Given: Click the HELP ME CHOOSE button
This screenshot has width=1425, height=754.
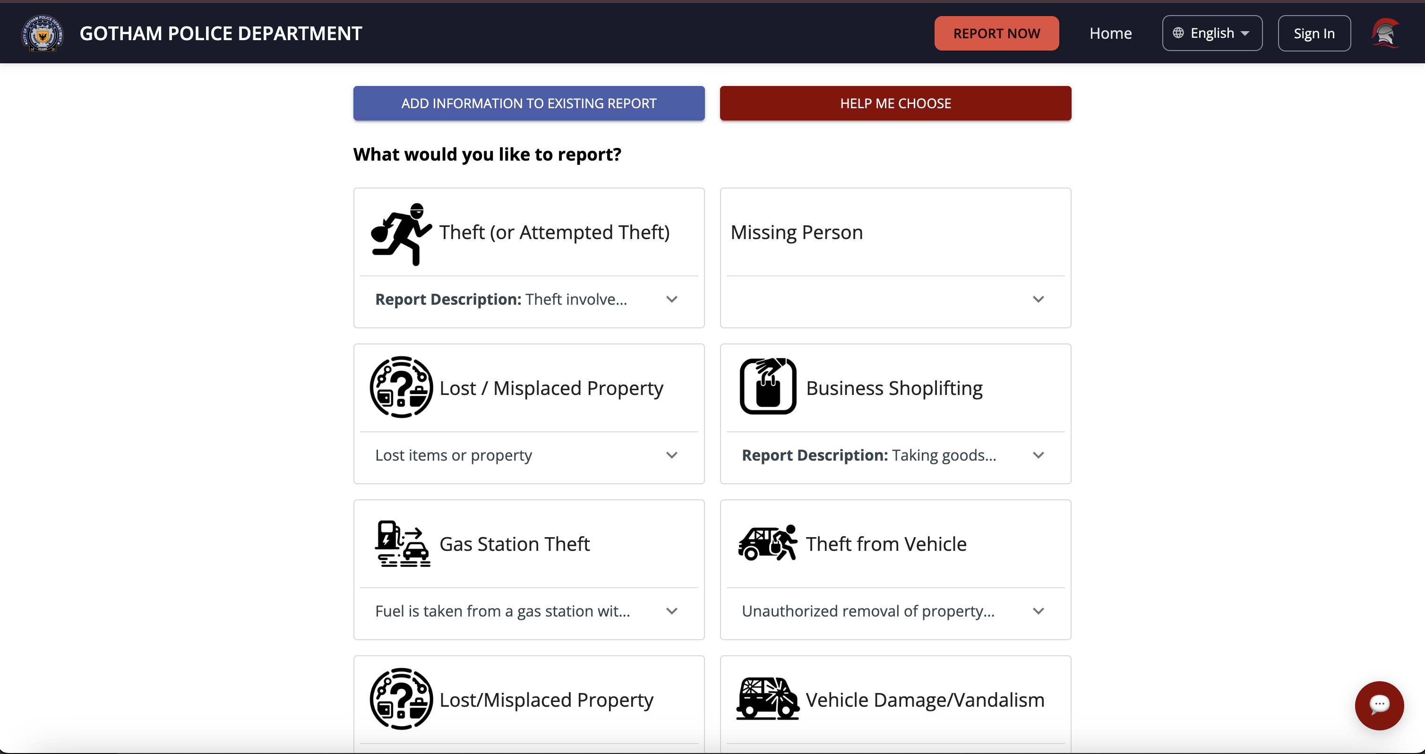Looking at the screenshot, I should (x=896, y=103).
